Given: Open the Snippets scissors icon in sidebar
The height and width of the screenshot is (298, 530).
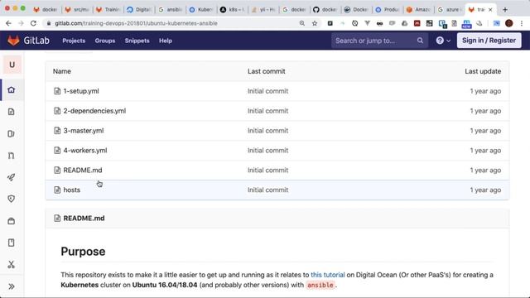Looking at the screenshot, I should (11, 265).
